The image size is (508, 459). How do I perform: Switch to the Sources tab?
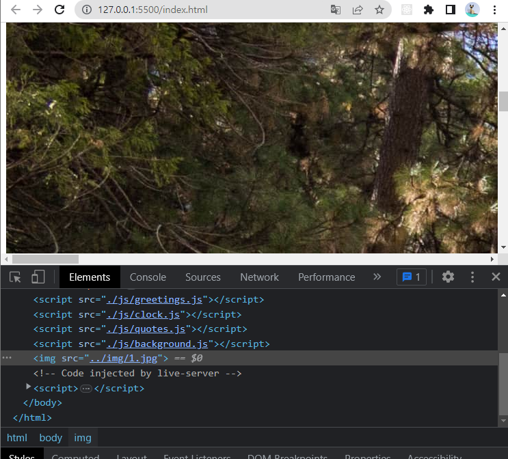203,277
